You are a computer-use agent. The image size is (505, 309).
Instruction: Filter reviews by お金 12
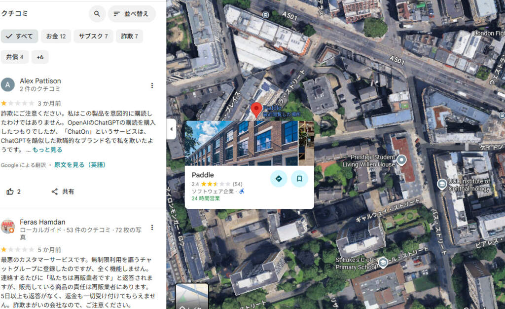(56, 36)
